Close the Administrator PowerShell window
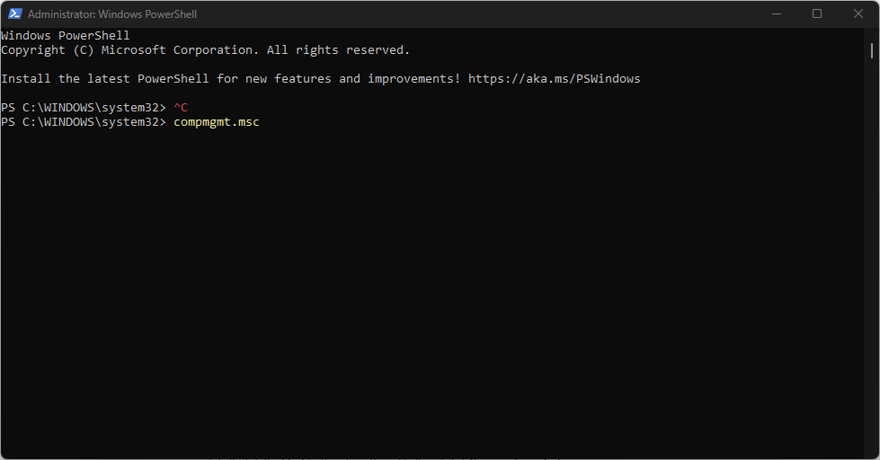The width and height of the screenshot is (880, 460). coord(858,14)
